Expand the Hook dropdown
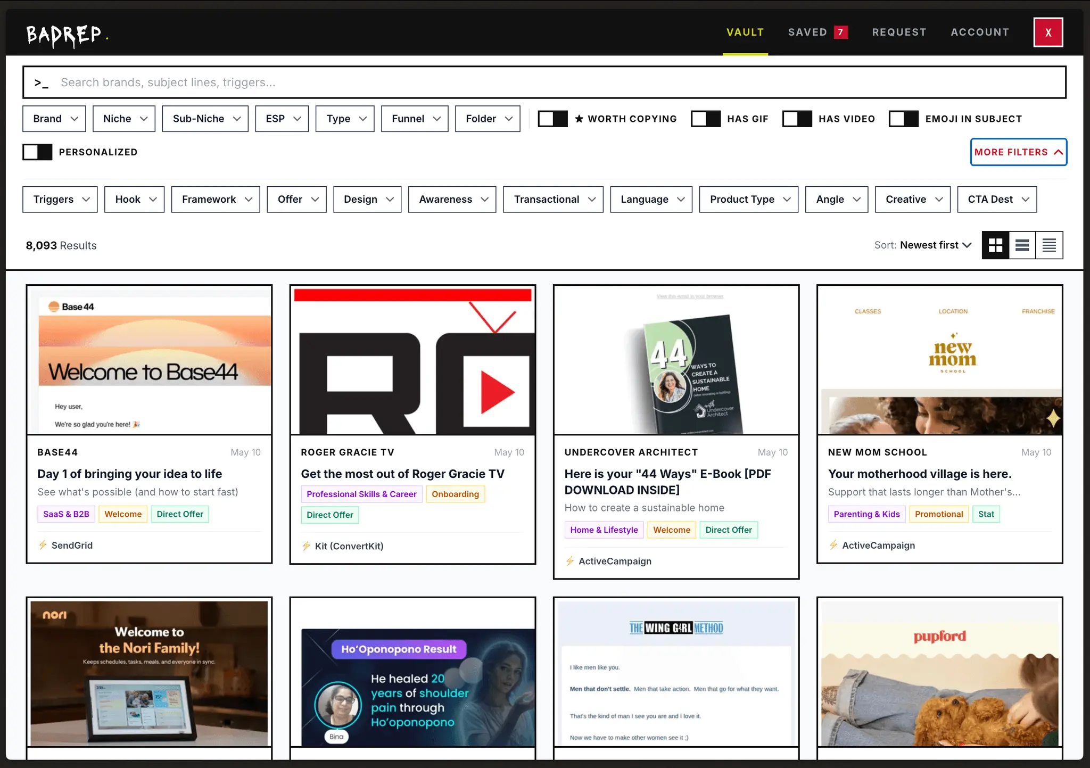The height and width of the screenshot is (768, 1090). click(135, 199)
